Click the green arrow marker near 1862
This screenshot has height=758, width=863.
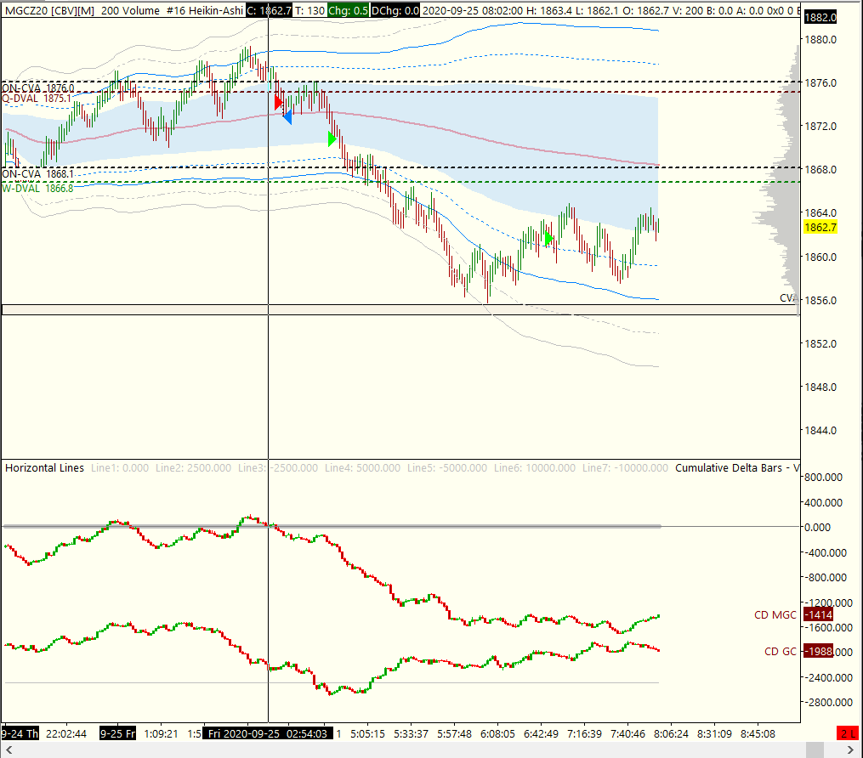pos(548,239)
